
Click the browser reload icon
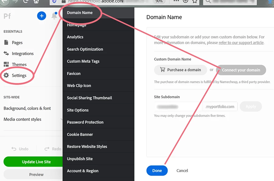pos(26,2)
